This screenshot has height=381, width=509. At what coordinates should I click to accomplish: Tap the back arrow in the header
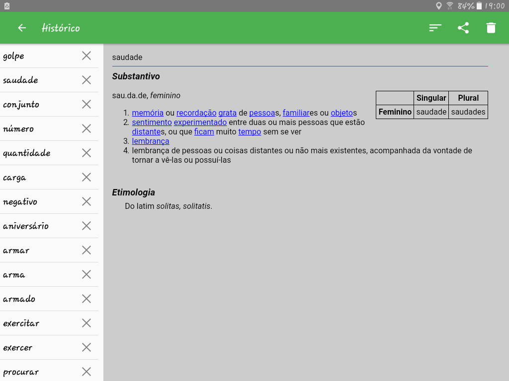pos(22,28)
